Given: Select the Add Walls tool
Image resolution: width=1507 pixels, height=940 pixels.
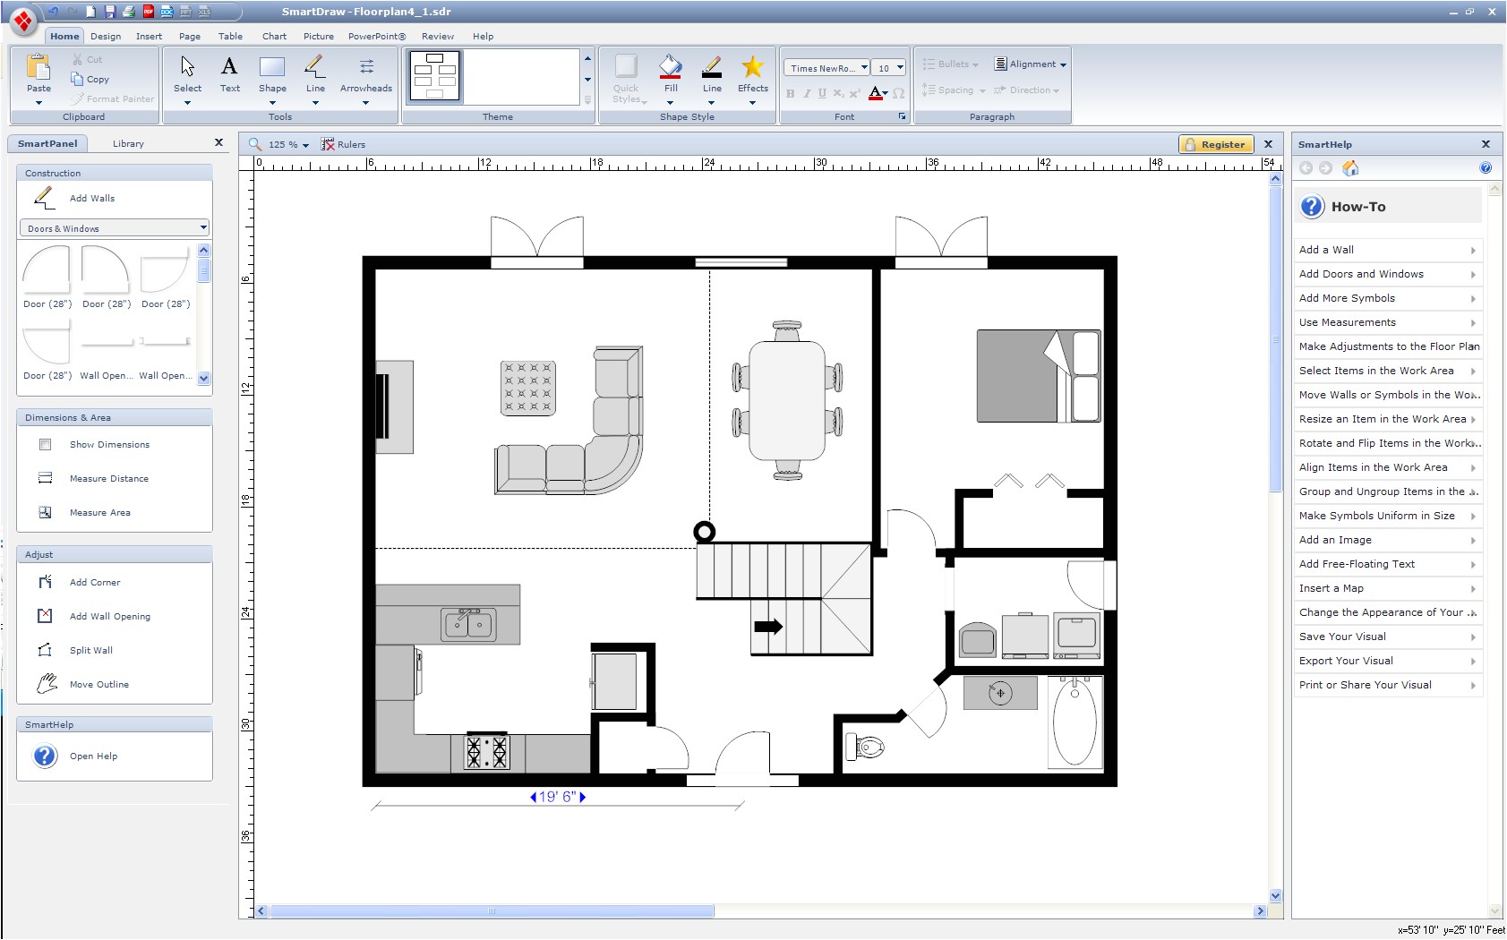Looking at the screenshot, I should [90, 198].
